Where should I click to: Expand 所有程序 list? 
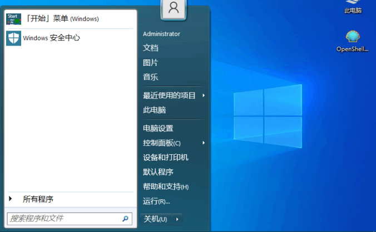click(11, 199)
